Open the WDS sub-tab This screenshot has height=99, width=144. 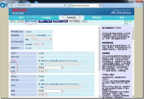[x=84, y=21]
